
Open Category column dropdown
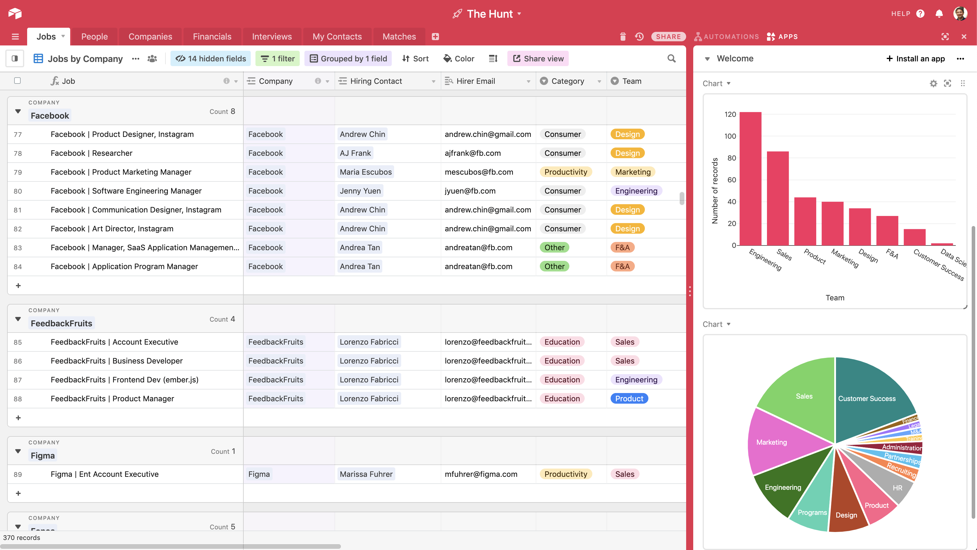tap(599, 81)
